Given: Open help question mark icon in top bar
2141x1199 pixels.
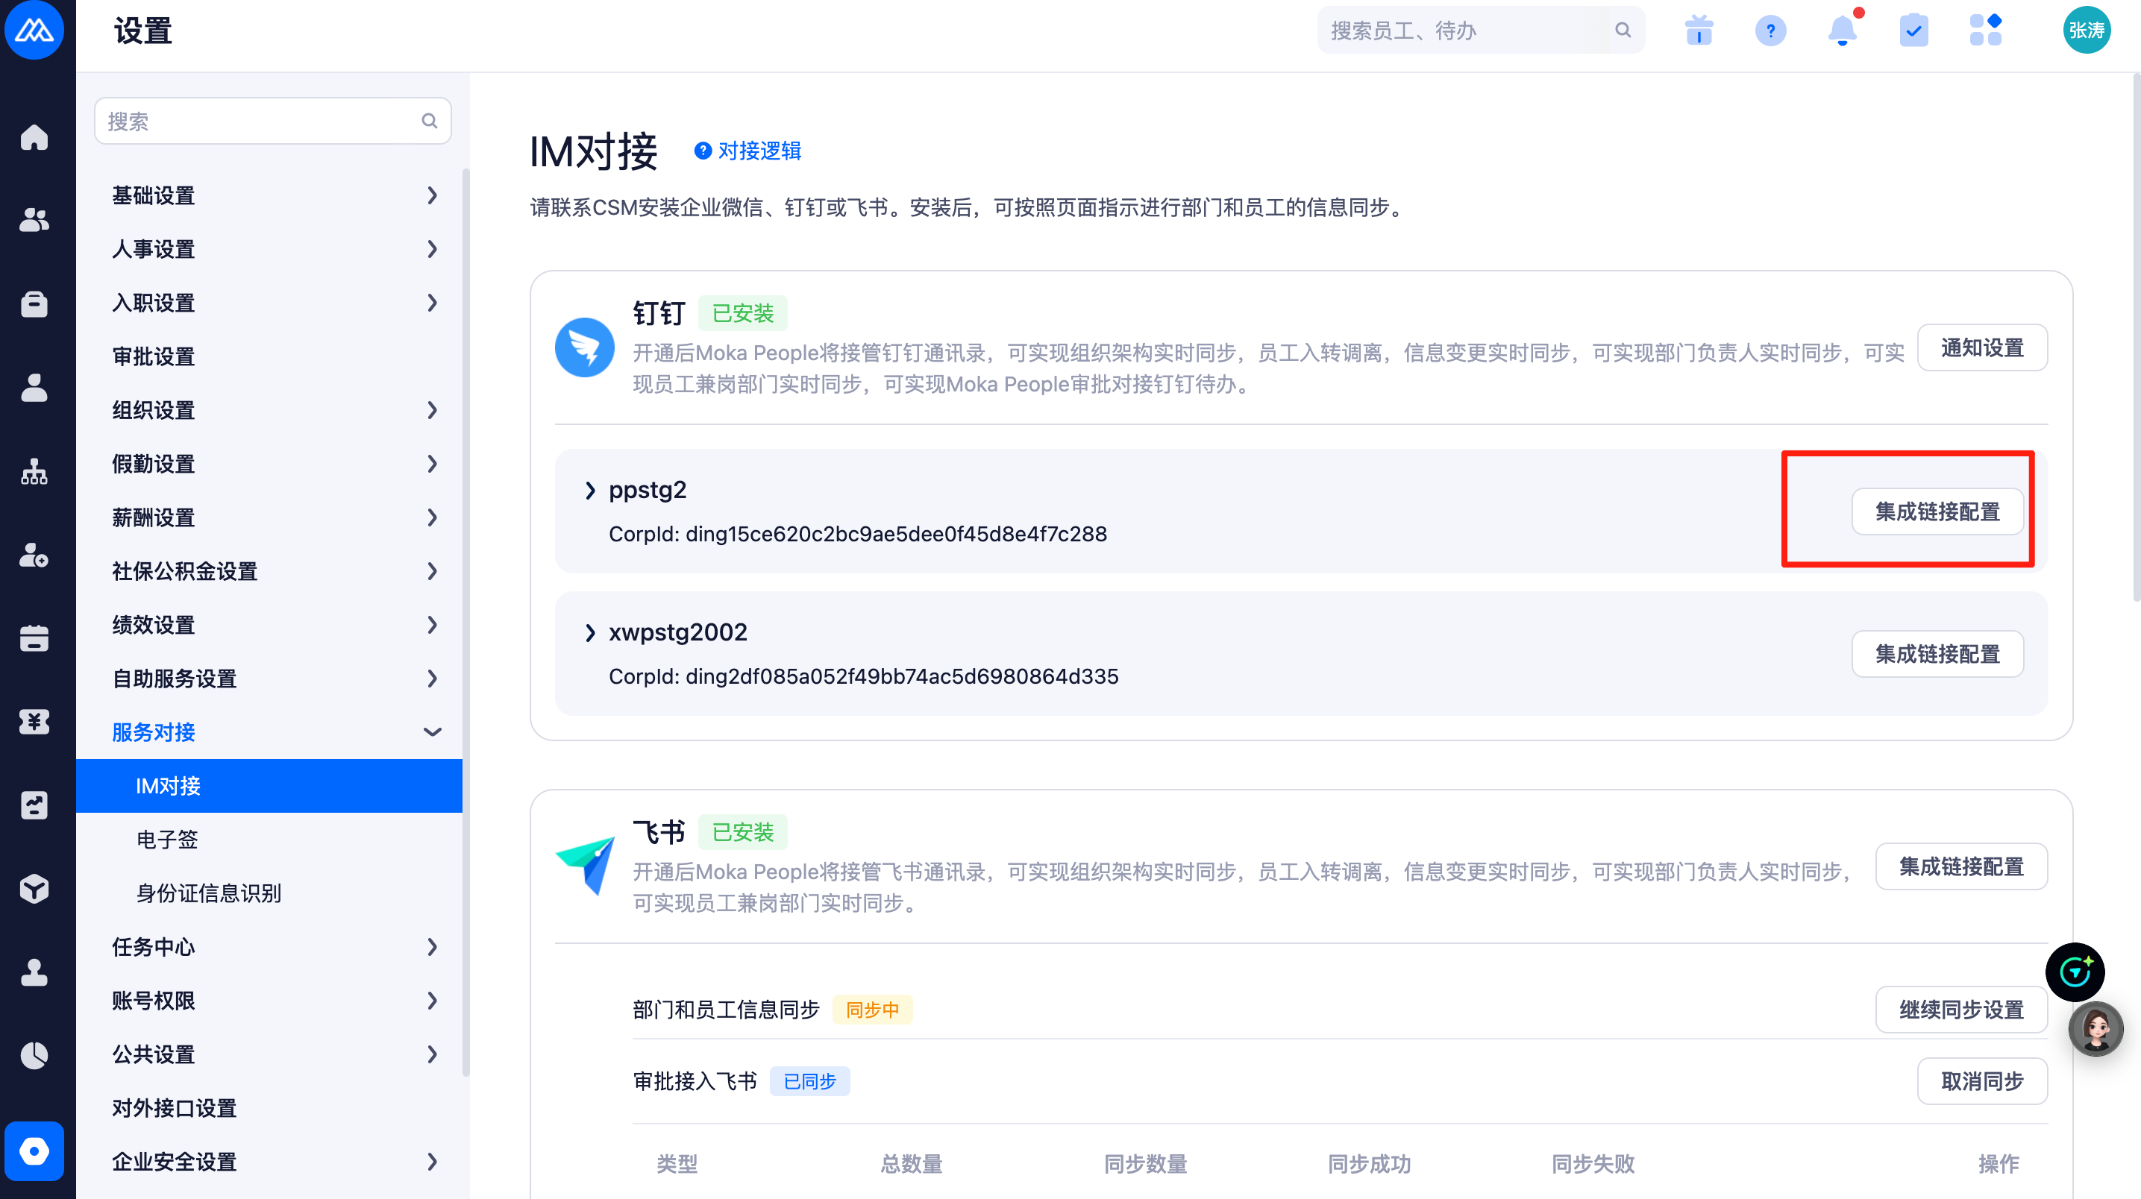Looking at the screenshot, I should (1770, 31).
